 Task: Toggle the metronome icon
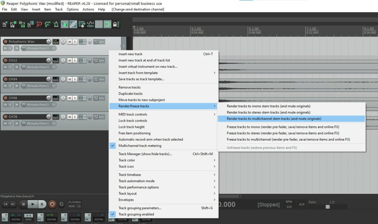click(x=56, y=24)
